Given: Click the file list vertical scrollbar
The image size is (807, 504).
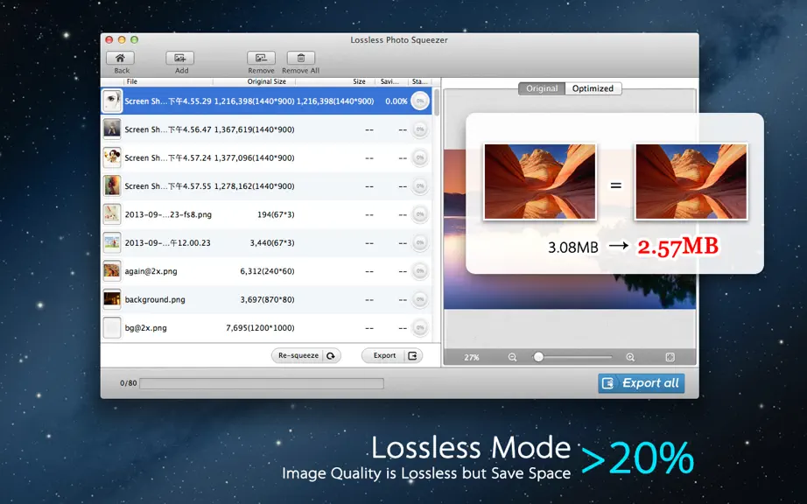Looking at the screenshot, I should (437, 103).
